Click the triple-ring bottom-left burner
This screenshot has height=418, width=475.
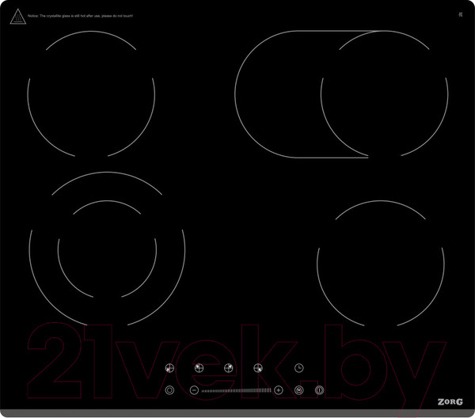tap(107, 249)
